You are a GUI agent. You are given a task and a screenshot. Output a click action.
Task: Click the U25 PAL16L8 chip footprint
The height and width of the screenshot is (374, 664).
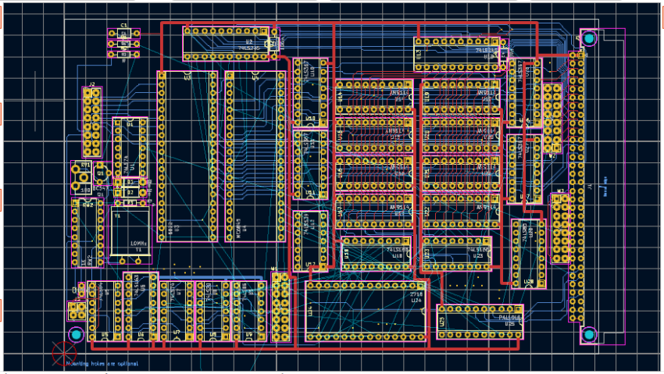[479, 321]
